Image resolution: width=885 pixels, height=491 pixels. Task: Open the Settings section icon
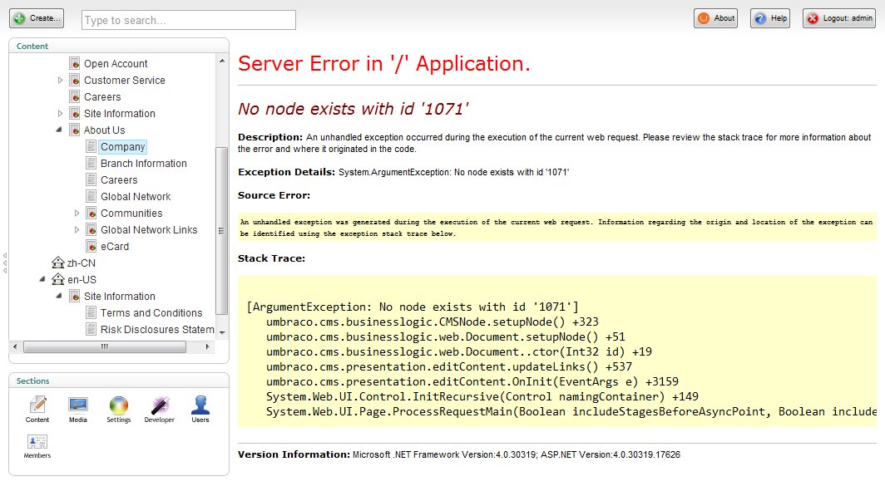pyautogui.click(x=118, y=410)
